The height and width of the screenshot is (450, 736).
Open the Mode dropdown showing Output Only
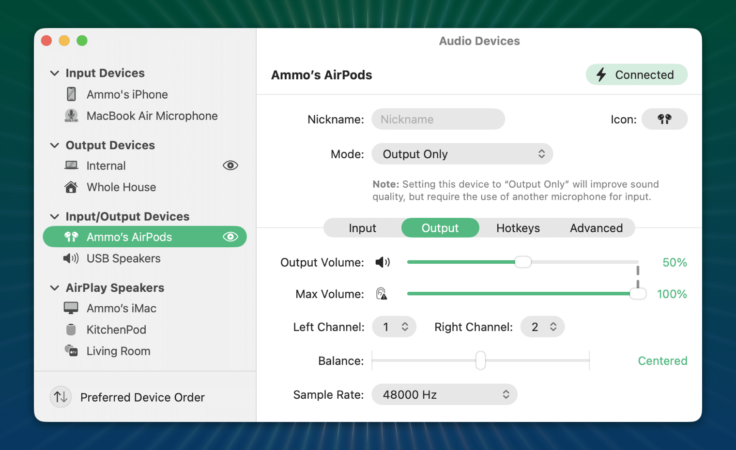(462, 154)
